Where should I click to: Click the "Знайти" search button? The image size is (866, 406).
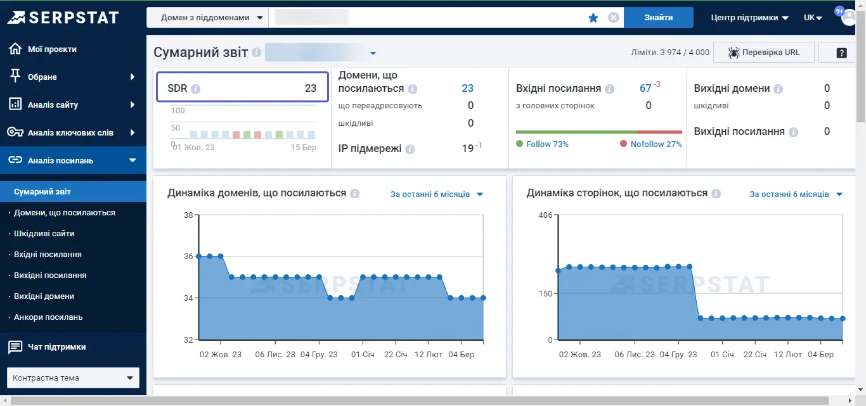coord(659,17)
